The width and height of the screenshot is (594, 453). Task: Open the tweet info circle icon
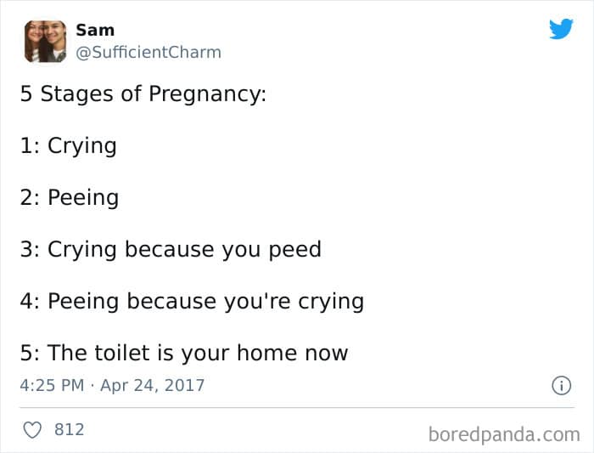pos(561,386)
